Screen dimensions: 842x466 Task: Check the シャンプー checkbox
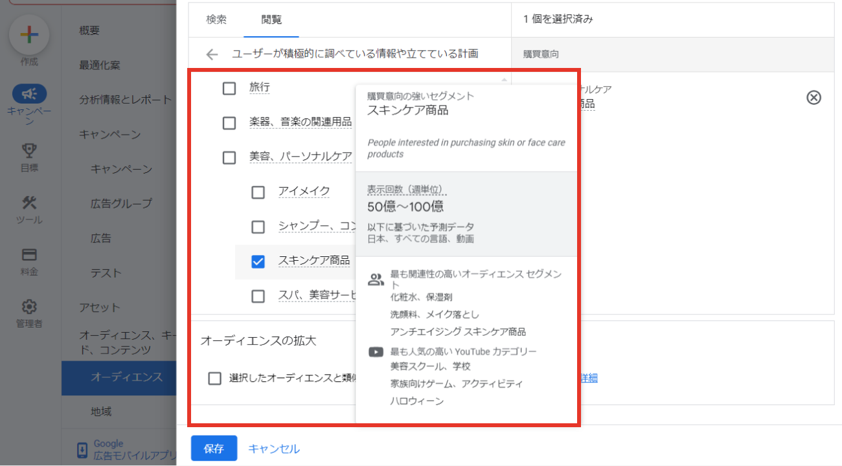click(258, 227)
